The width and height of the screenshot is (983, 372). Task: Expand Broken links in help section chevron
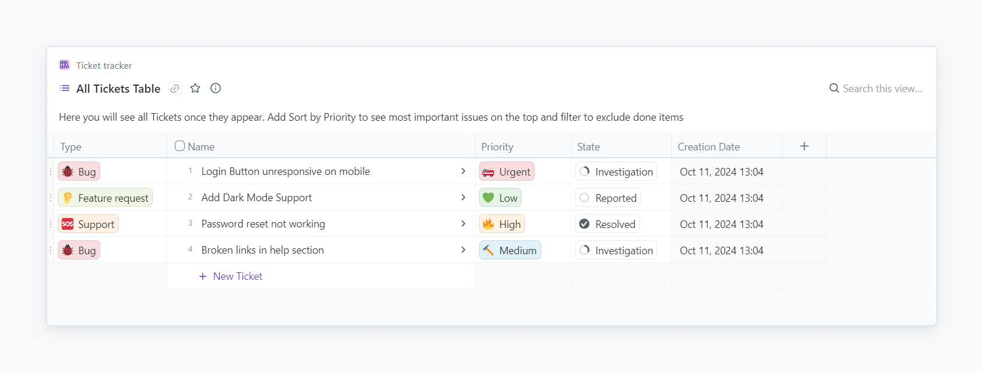click(463, 250)
